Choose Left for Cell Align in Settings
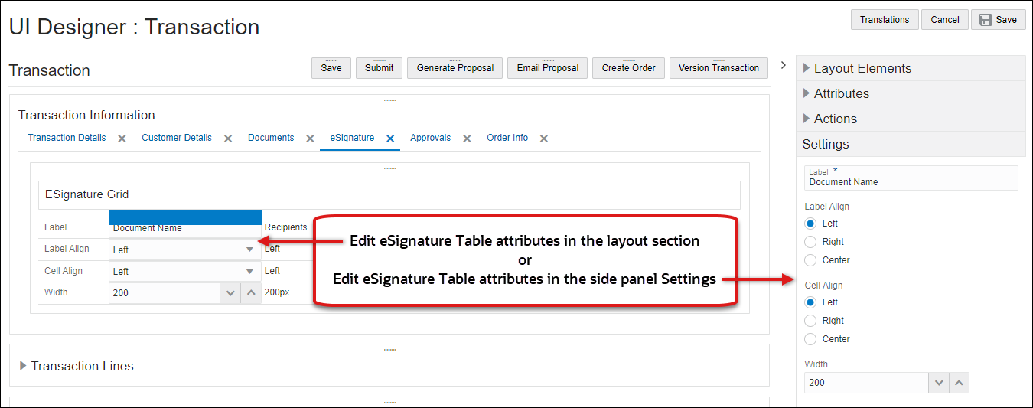The width and height of the screenshot is (1033, 408). click(x=810, y=302)
